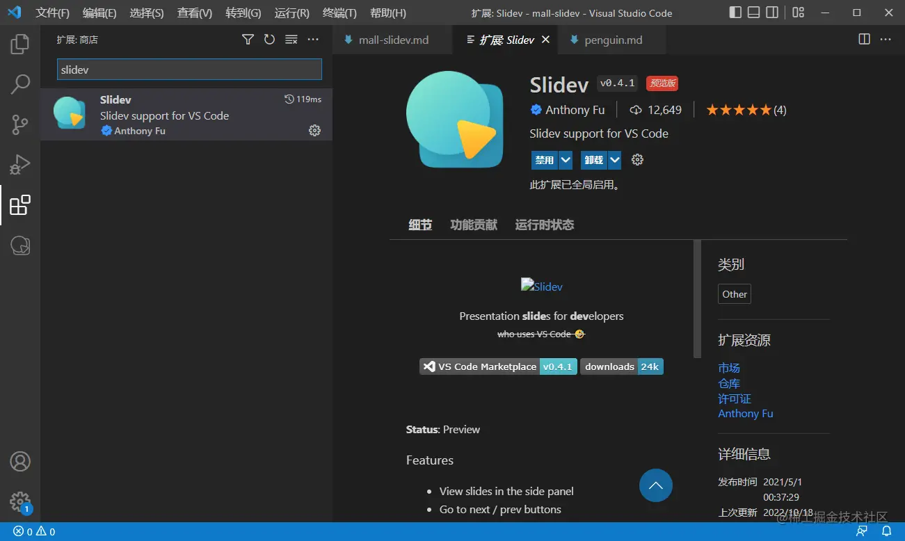
Task: Click the 禁用 disable button
Action: 545,160
